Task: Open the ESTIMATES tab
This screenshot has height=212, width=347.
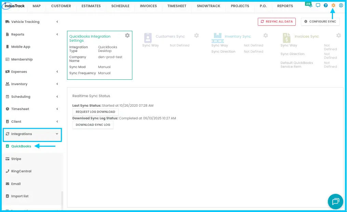Action: click(91, 6)
